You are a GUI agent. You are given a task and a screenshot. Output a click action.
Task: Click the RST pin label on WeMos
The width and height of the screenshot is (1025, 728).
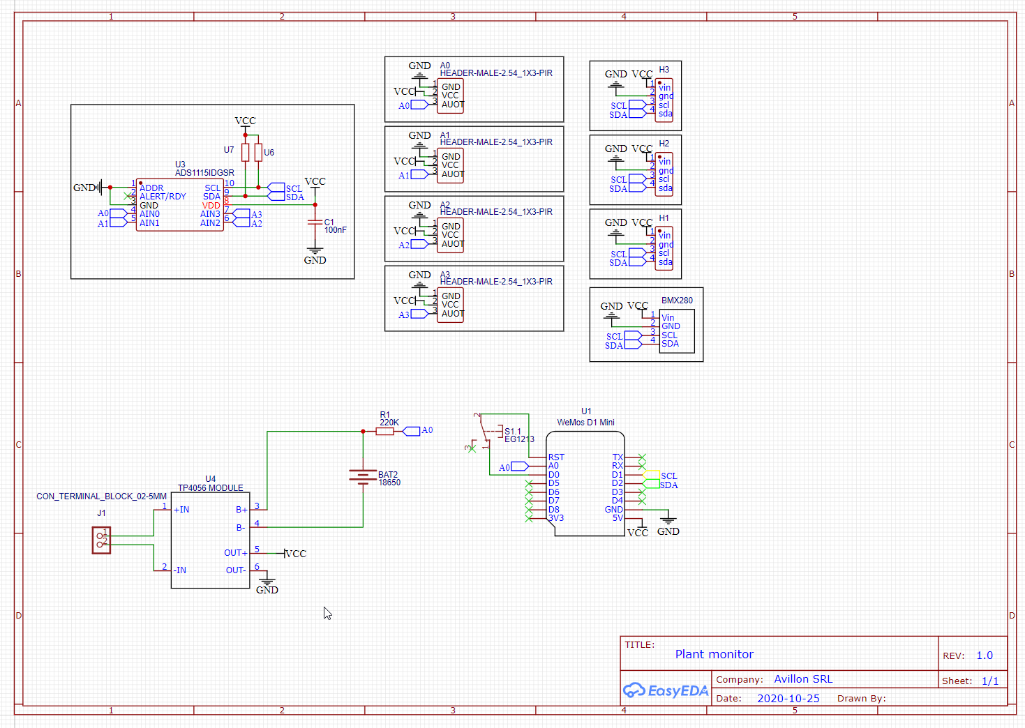556,457
